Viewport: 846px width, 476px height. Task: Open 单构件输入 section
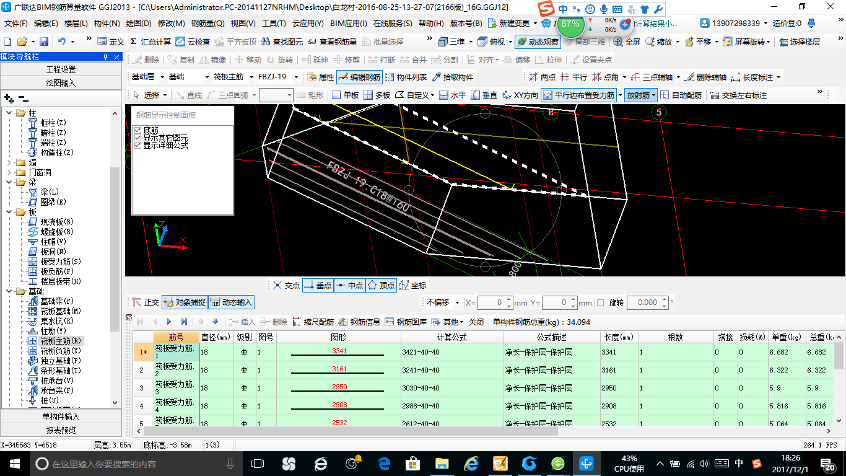[x=61, y=416]
